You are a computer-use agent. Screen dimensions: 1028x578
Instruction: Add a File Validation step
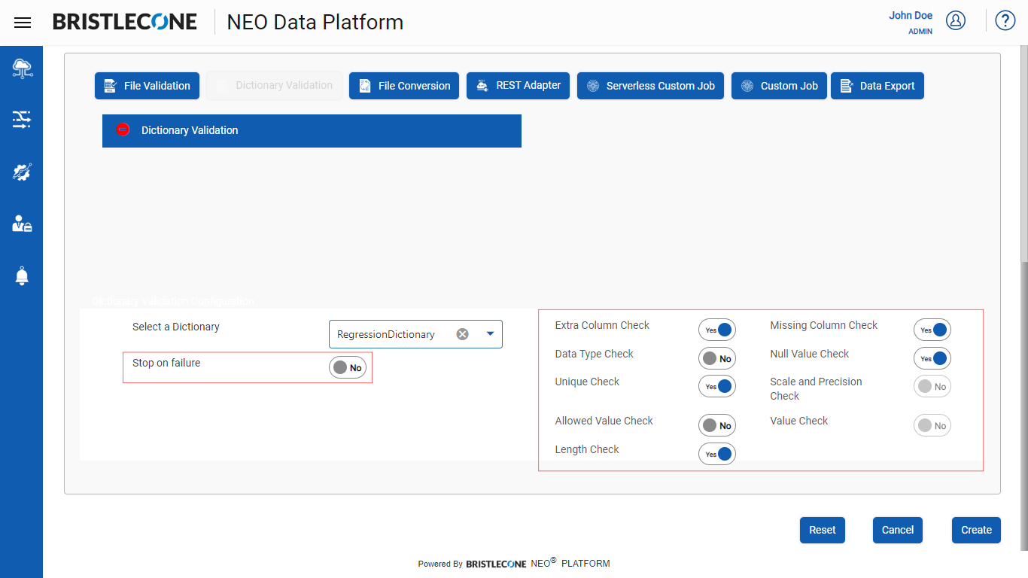(148, 86)
